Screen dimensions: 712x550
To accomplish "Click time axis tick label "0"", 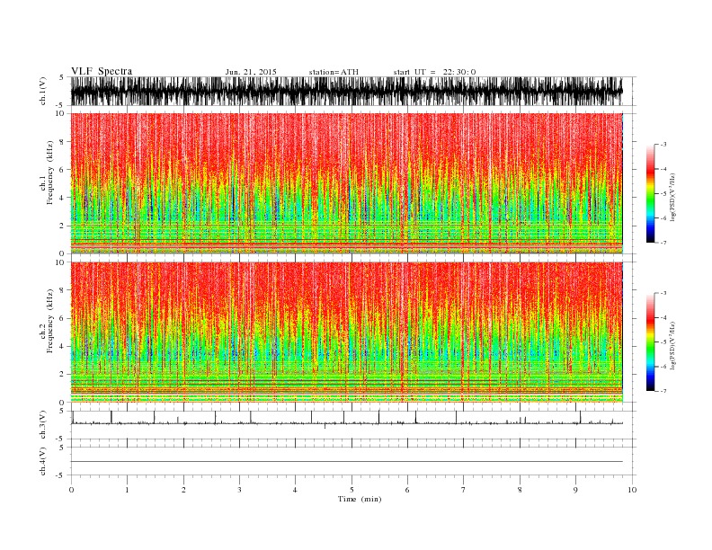I will pos(71,490).
